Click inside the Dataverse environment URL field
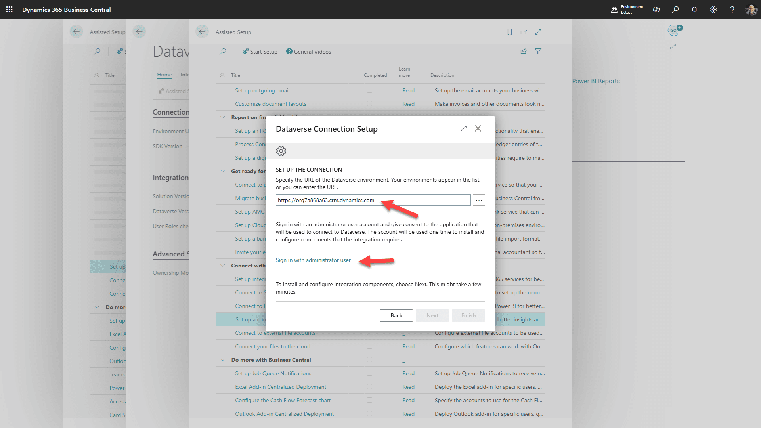The height and width of the screenshot is (428, 761). coord(357,200)
